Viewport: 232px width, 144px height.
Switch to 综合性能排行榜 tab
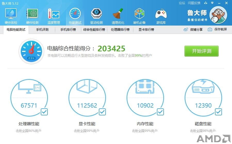(x=94, y=30)
